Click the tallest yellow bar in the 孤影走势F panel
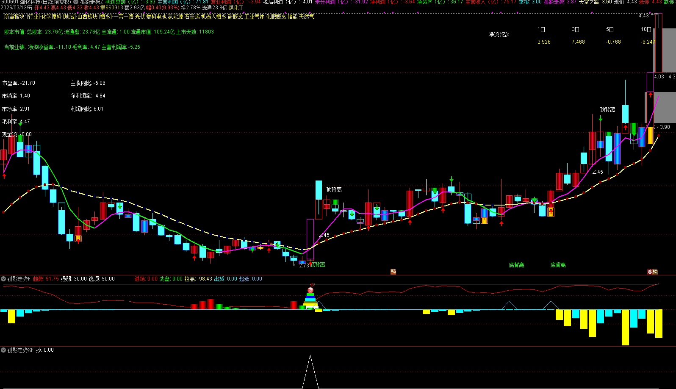The height and width of the screenshot is (389, 676). 625,327
